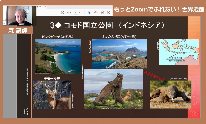This screenshot has width=206, height=124.
Task: Activate the hand pan tool
Action: pyautogui.click(x=96, y=12)
